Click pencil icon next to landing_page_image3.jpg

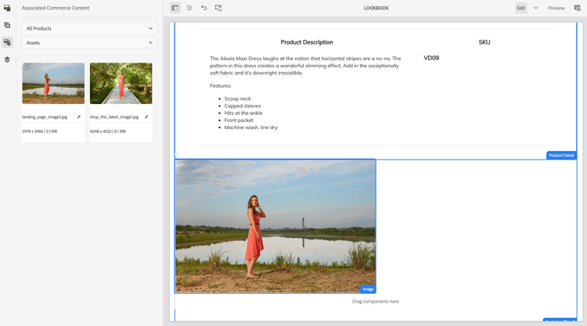coord(79,117)
